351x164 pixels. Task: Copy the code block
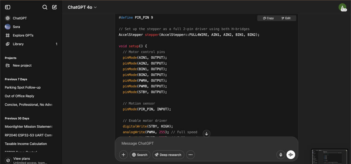[x=268, y=18]
